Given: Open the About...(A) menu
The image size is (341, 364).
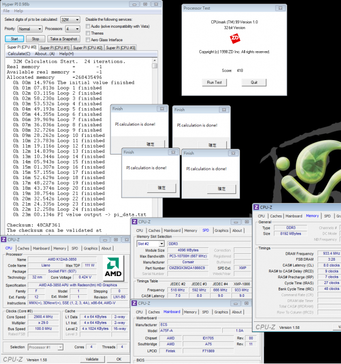Looking at the screenshot, I should 45,54.
